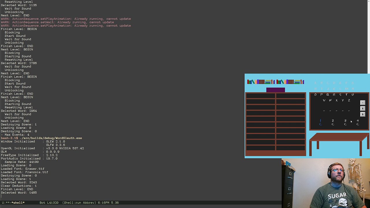The width and height of the screenshot is (370, 208).
Task: Switch to clue number 4
Action: [358, 121]
